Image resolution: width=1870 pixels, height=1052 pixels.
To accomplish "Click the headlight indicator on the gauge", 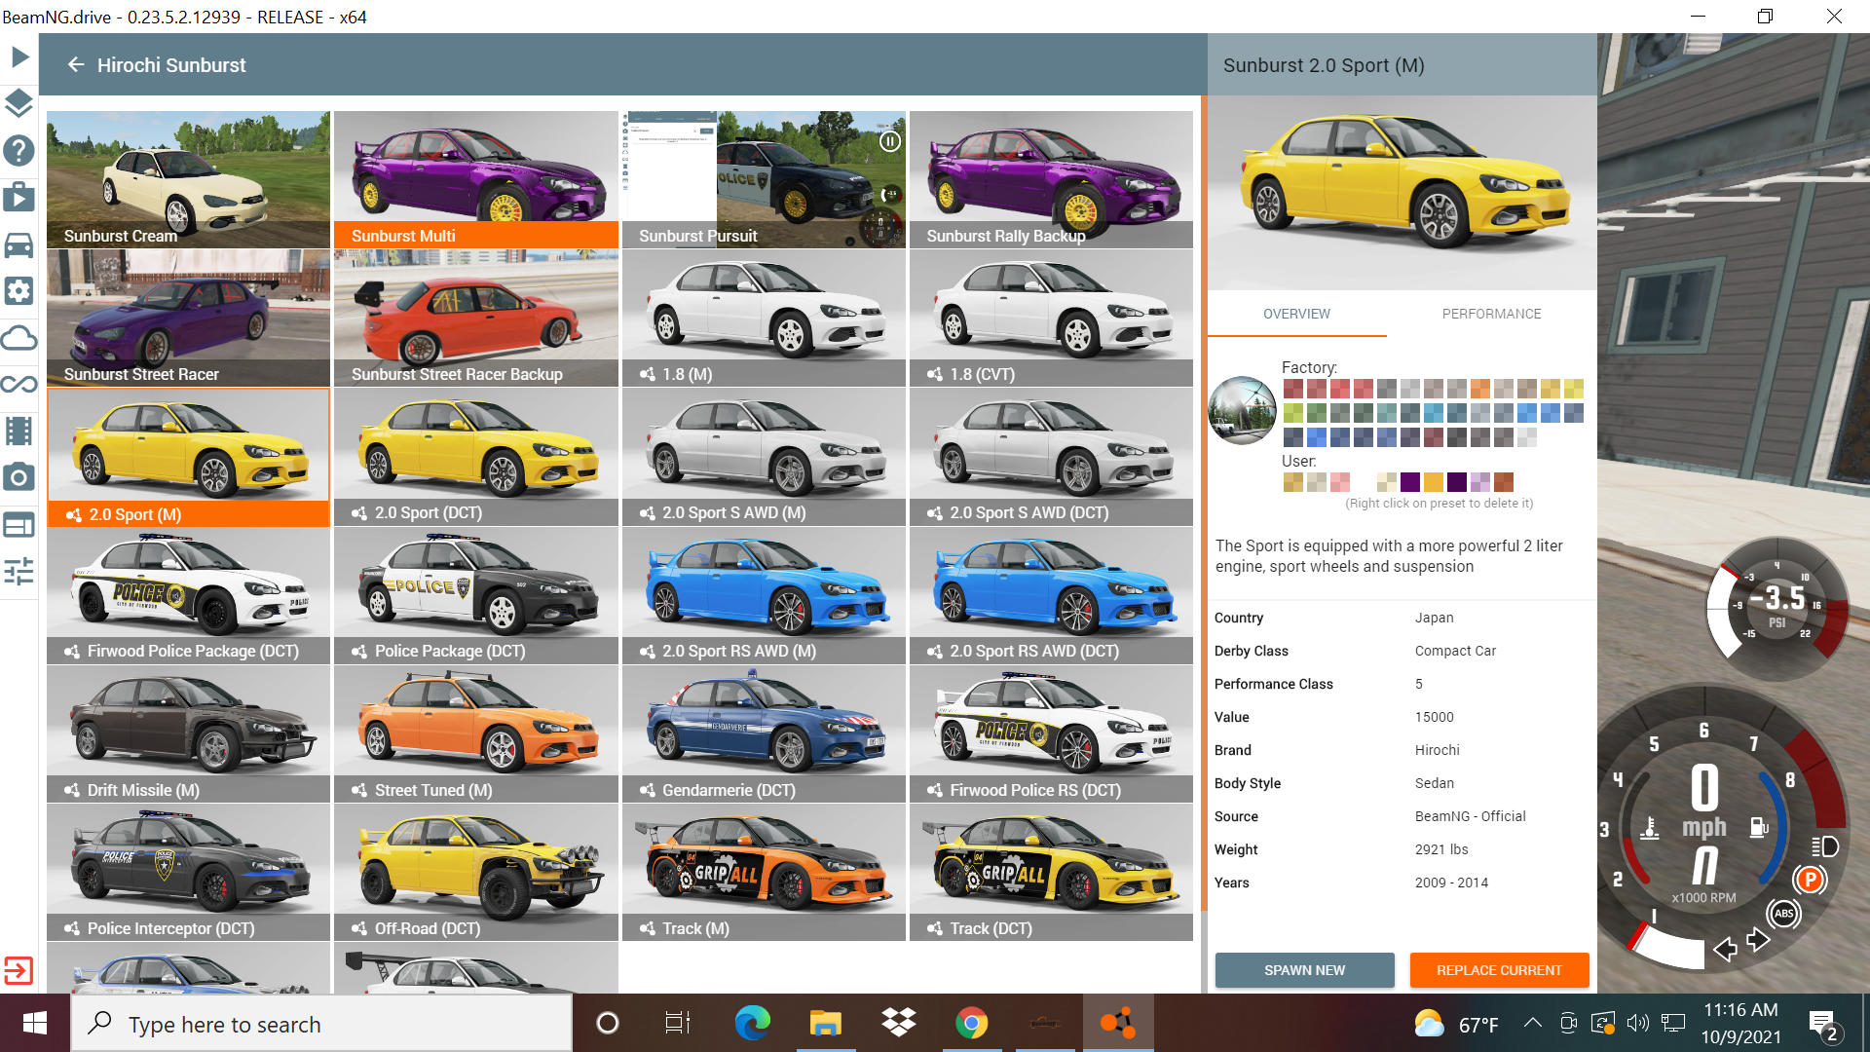I will click(1825, 845).
